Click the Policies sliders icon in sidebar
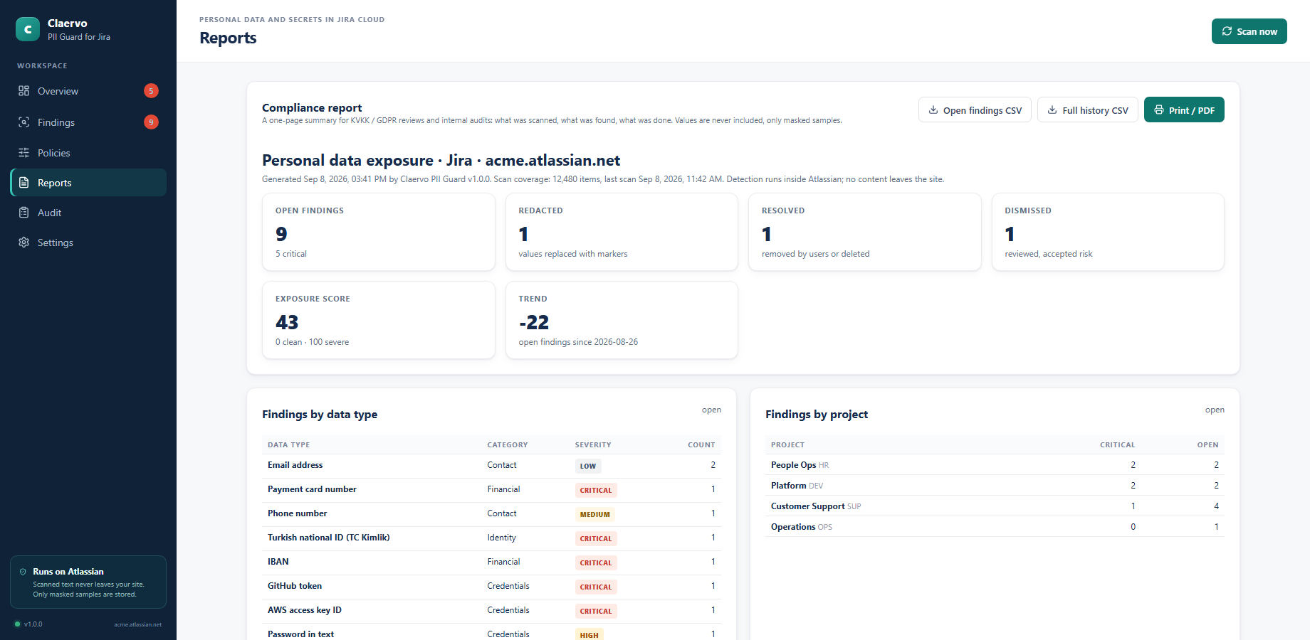This screenshot has width=1310, height=640. [x=24, y=153]
